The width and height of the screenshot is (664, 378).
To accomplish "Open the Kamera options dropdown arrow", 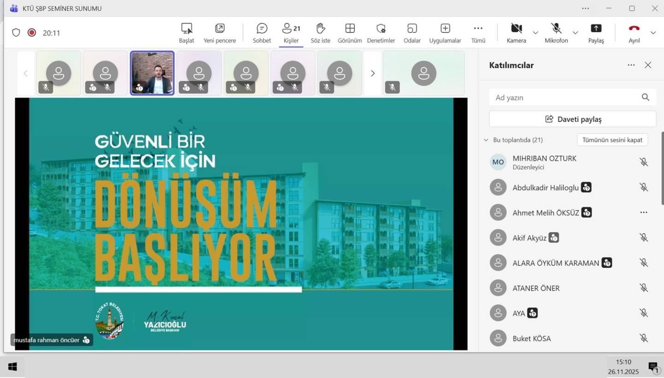I will pos(535,33).
